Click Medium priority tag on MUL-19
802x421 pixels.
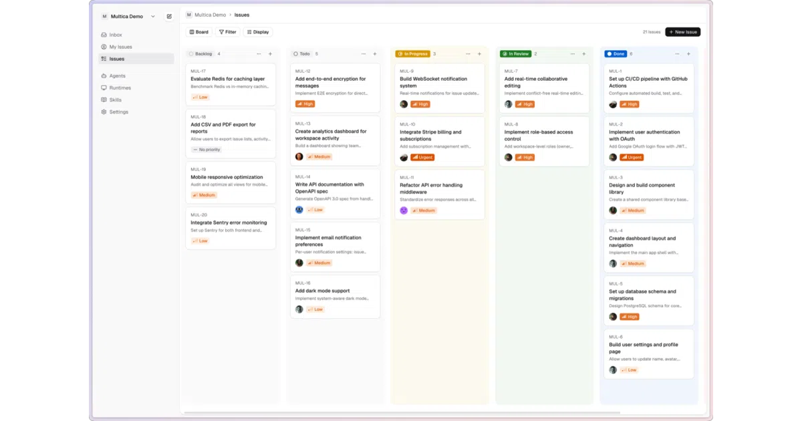204,195
